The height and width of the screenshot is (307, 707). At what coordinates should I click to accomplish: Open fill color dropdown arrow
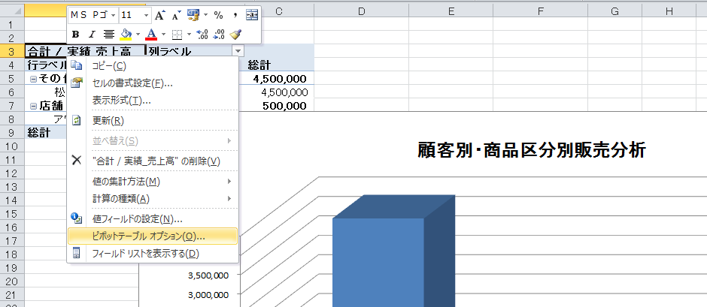pos(138,34)
